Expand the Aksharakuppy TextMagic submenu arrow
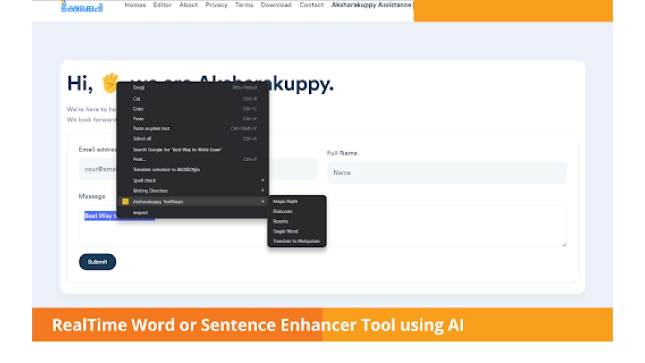Image resolution: width=645 pixels, height=363 pixels. click(263, 201)
